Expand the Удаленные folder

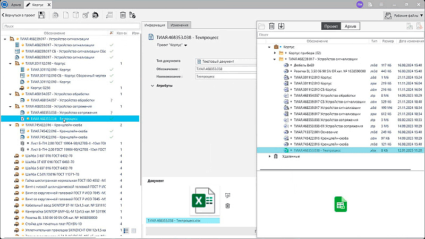pyautogui.click(x=270, y=157)
